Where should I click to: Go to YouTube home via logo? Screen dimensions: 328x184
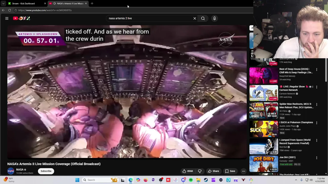coord(22,18)
